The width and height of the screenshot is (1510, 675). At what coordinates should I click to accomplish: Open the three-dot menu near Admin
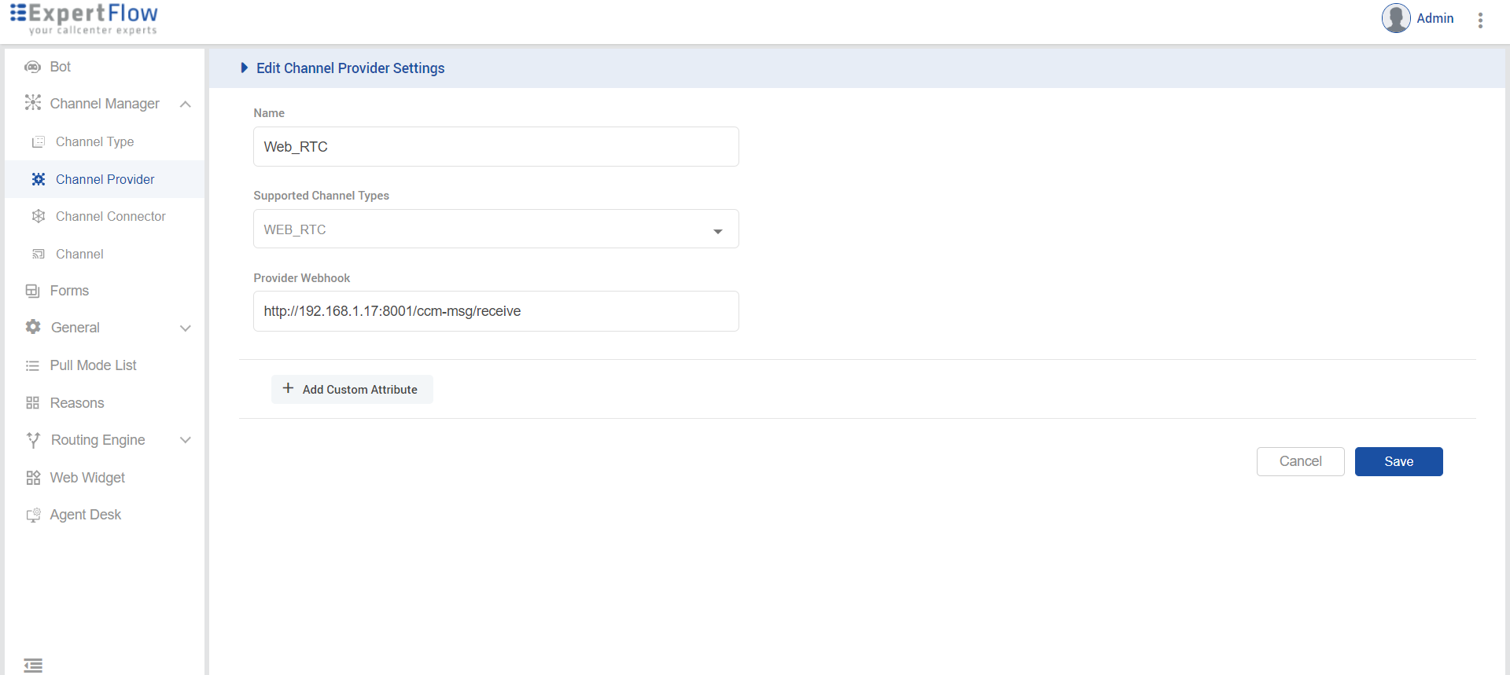(x=1480, y=20)
